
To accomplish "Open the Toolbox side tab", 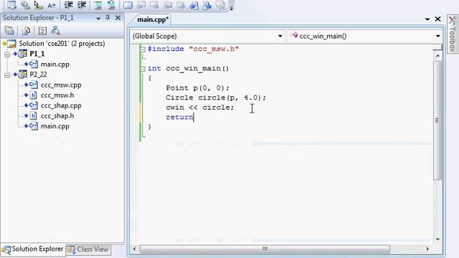I will (453, 34).
